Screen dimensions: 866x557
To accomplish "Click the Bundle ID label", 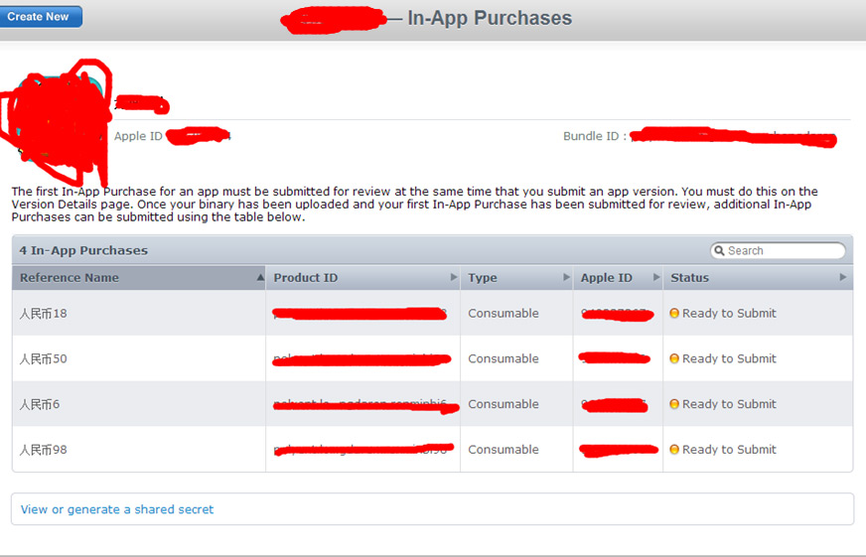I will pyautogui.click(x=595, y=136).
